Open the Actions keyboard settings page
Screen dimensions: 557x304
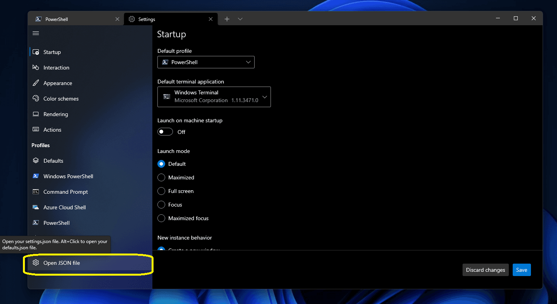[91, 130]
